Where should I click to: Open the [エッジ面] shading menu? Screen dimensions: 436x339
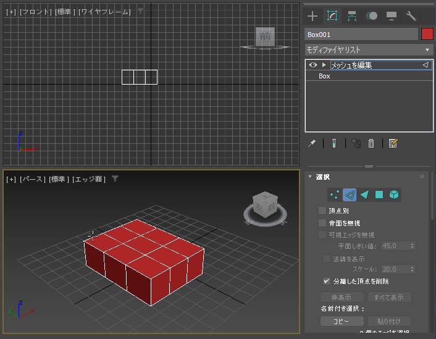(89, 179)
